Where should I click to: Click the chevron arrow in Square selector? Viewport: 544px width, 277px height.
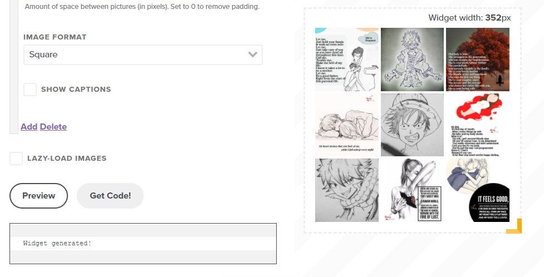(x=253, y=55)
